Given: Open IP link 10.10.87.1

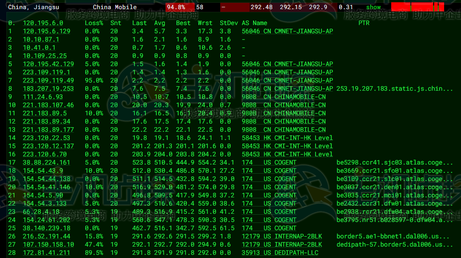Looking at the screenshot, I should coord(41,39).
